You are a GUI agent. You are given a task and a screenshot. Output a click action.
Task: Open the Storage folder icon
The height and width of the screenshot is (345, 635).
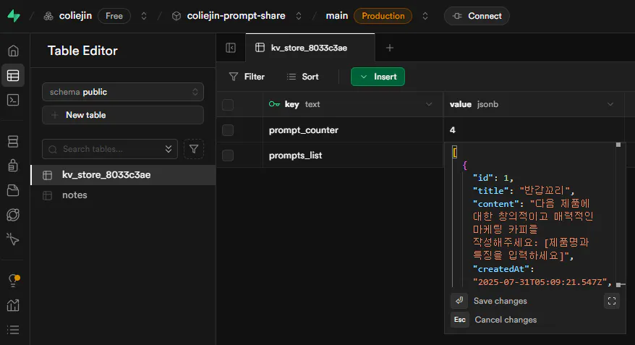coord(13,190)
